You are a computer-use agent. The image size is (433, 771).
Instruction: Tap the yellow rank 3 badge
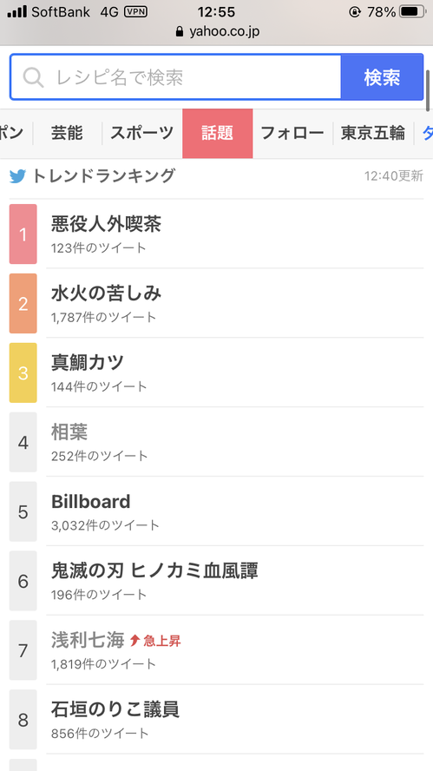click(23, 372)
